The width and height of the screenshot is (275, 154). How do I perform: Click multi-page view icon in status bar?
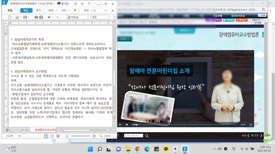pyautogui.click(x=58, y=136)
